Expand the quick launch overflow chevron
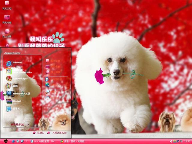The height and width of the screenshot is (144, 192). 27,141
